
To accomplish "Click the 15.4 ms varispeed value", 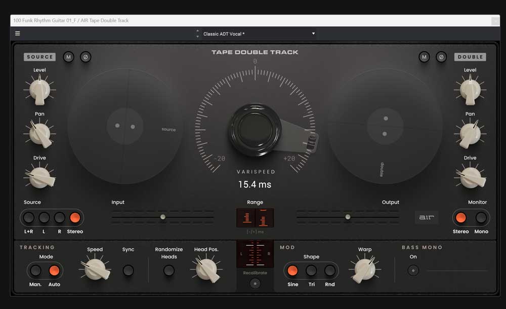I will [255, 185].
